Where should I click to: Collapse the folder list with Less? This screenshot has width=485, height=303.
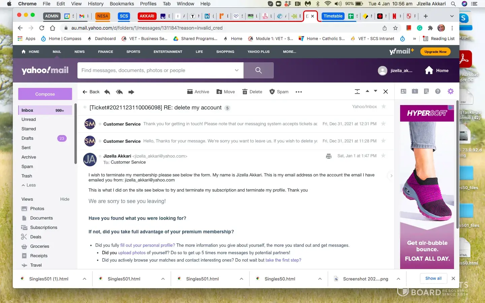point(29,185)
